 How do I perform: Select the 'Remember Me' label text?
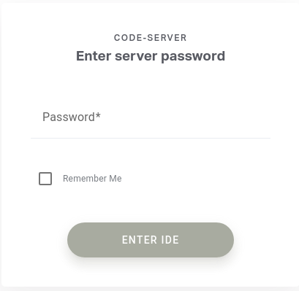[x=92, y=179]
